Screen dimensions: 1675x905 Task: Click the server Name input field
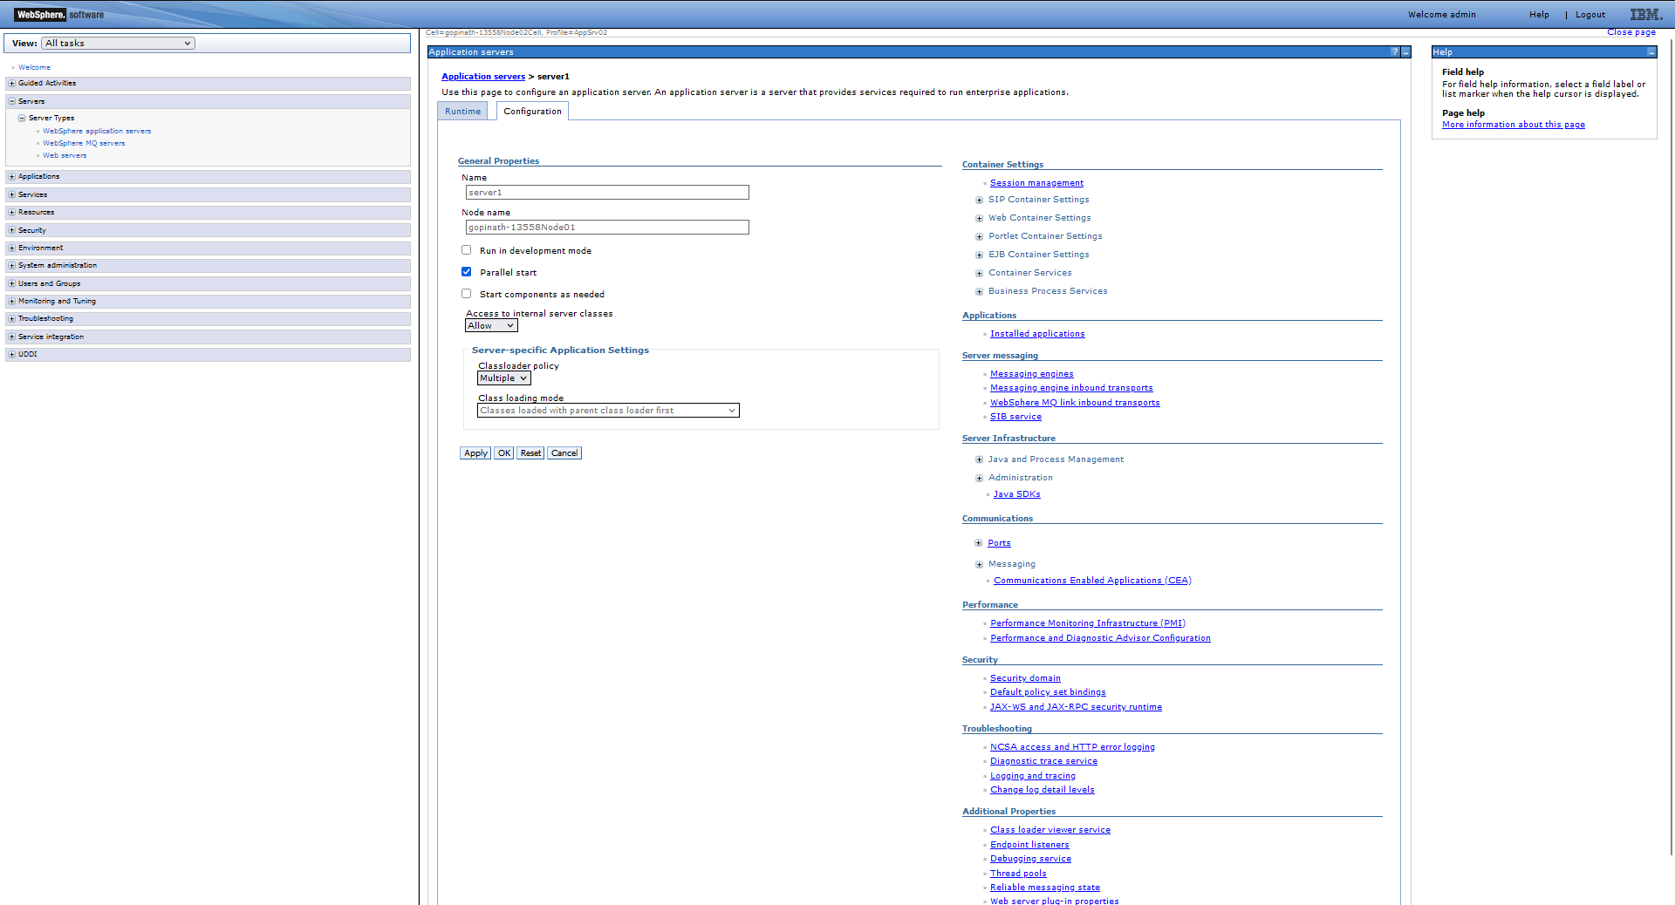point(607,193)
